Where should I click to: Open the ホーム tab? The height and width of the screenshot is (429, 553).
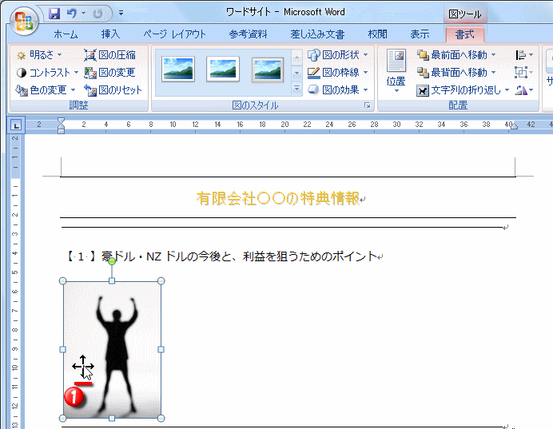coord(66,34)
